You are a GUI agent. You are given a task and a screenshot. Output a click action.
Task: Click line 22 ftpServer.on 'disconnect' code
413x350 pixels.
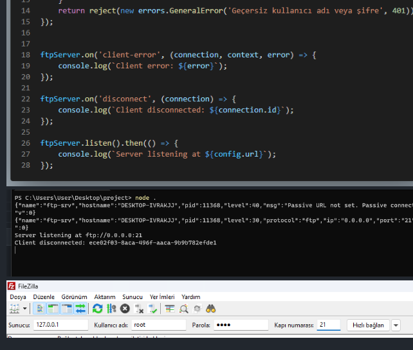point(138,99)
